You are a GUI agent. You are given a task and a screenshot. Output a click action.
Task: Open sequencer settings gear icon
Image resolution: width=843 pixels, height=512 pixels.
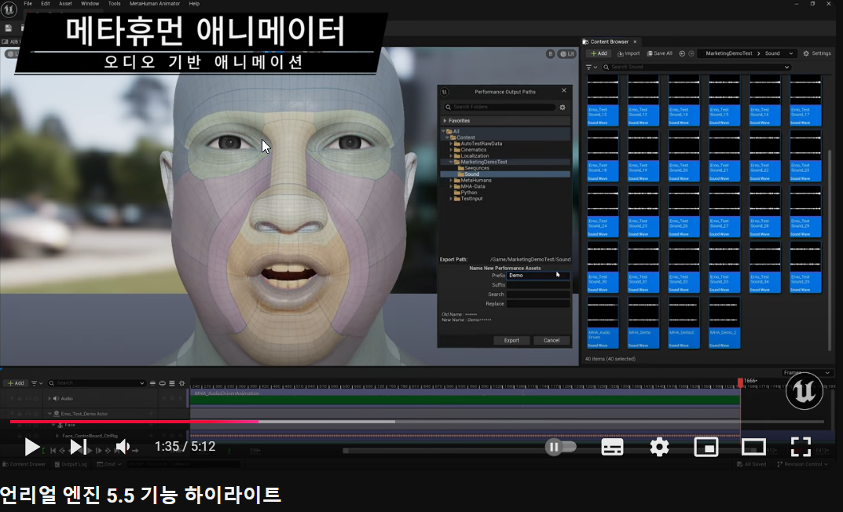pos(181,383)
